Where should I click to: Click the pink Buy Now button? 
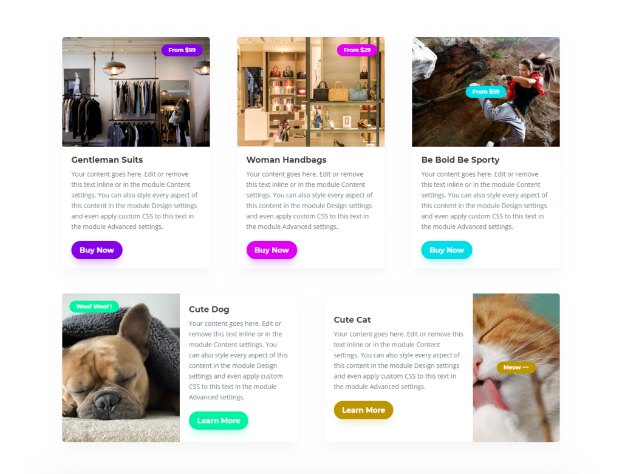[x=272, y=250]
